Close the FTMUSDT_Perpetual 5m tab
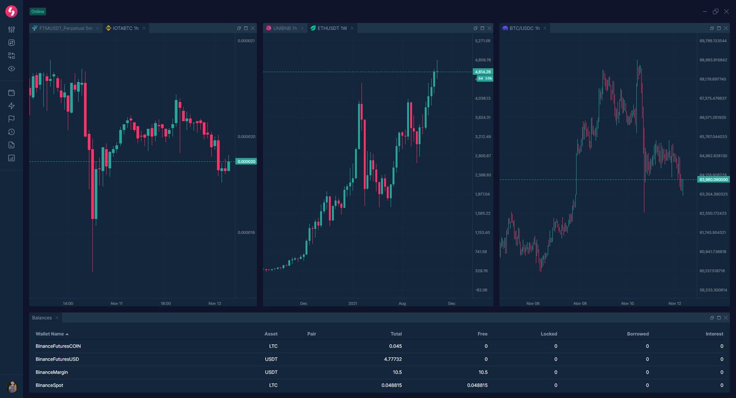 point(98,28)
